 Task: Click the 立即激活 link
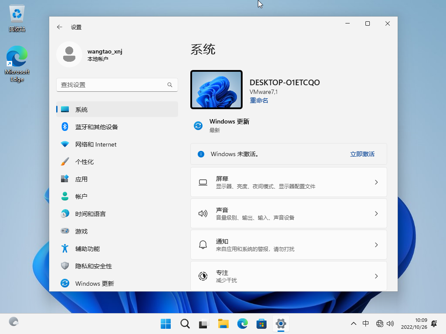pyautogui.click(x=362, y=154)
